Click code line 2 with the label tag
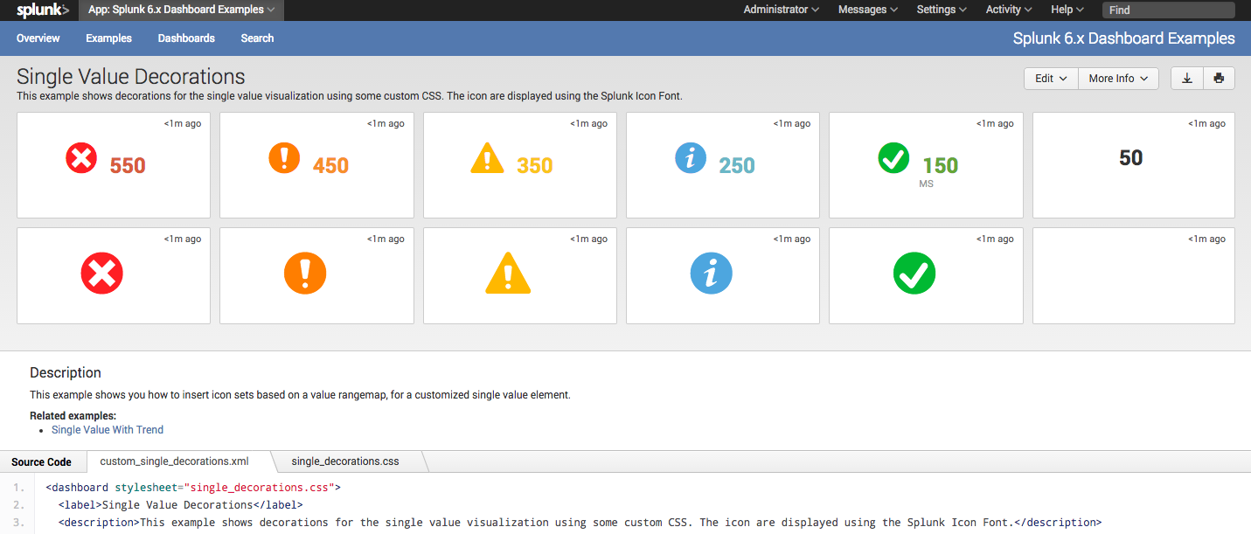 pyautogui.click(x=180, y=505)
